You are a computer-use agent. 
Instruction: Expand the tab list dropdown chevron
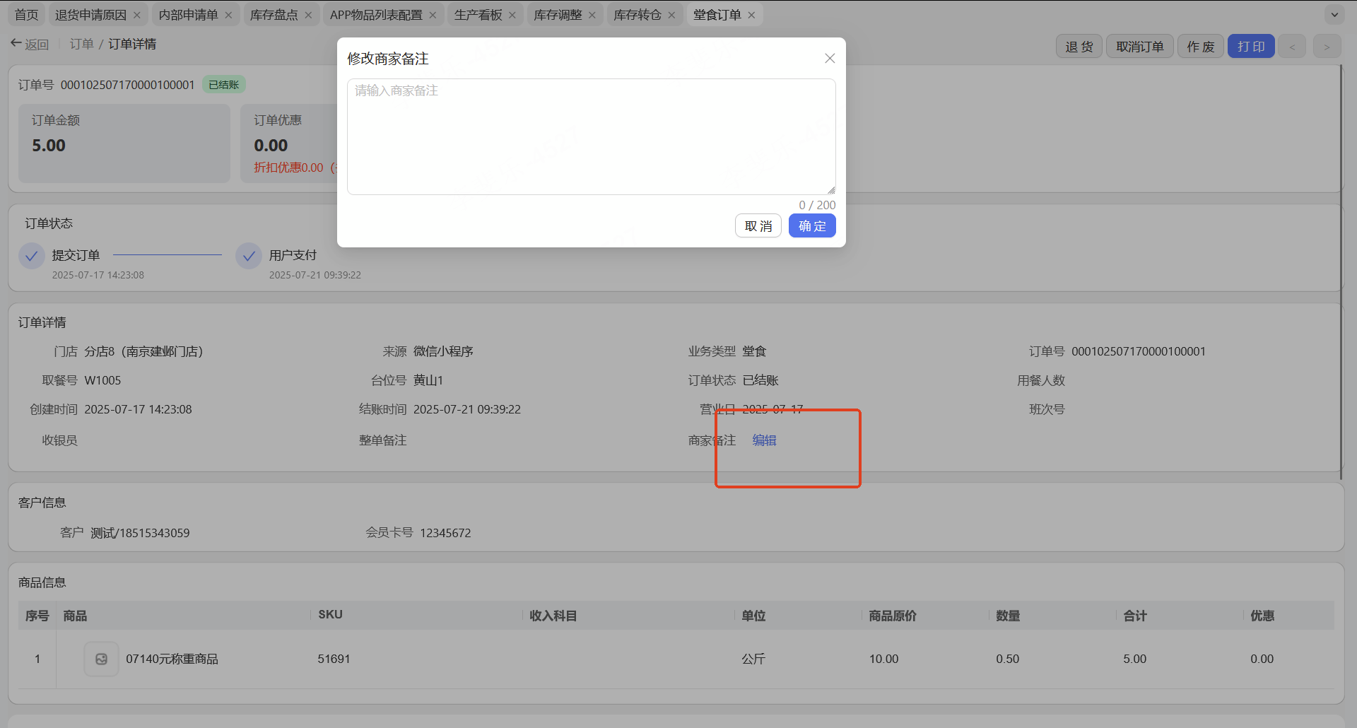pyautogui.click(x=1334, y=15)
